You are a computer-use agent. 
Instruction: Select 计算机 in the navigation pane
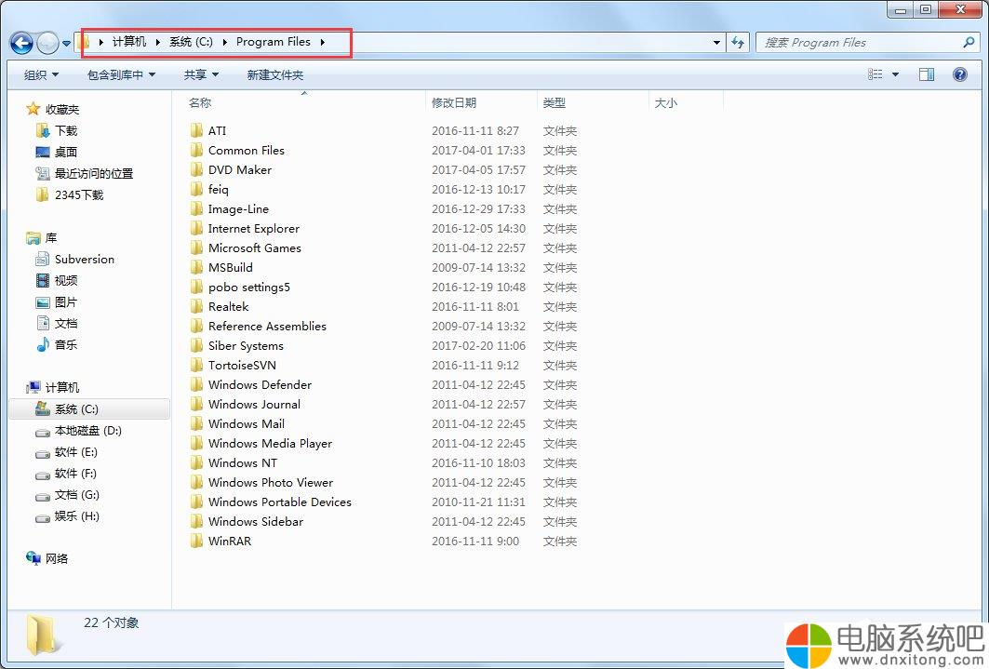61,387
